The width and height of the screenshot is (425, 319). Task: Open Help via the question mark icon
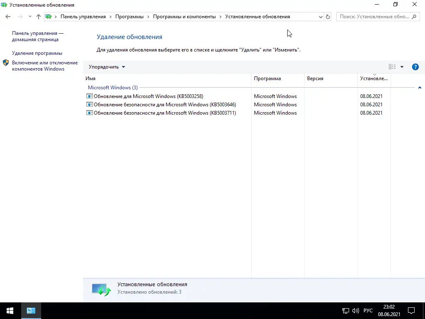tap(415, 66)
